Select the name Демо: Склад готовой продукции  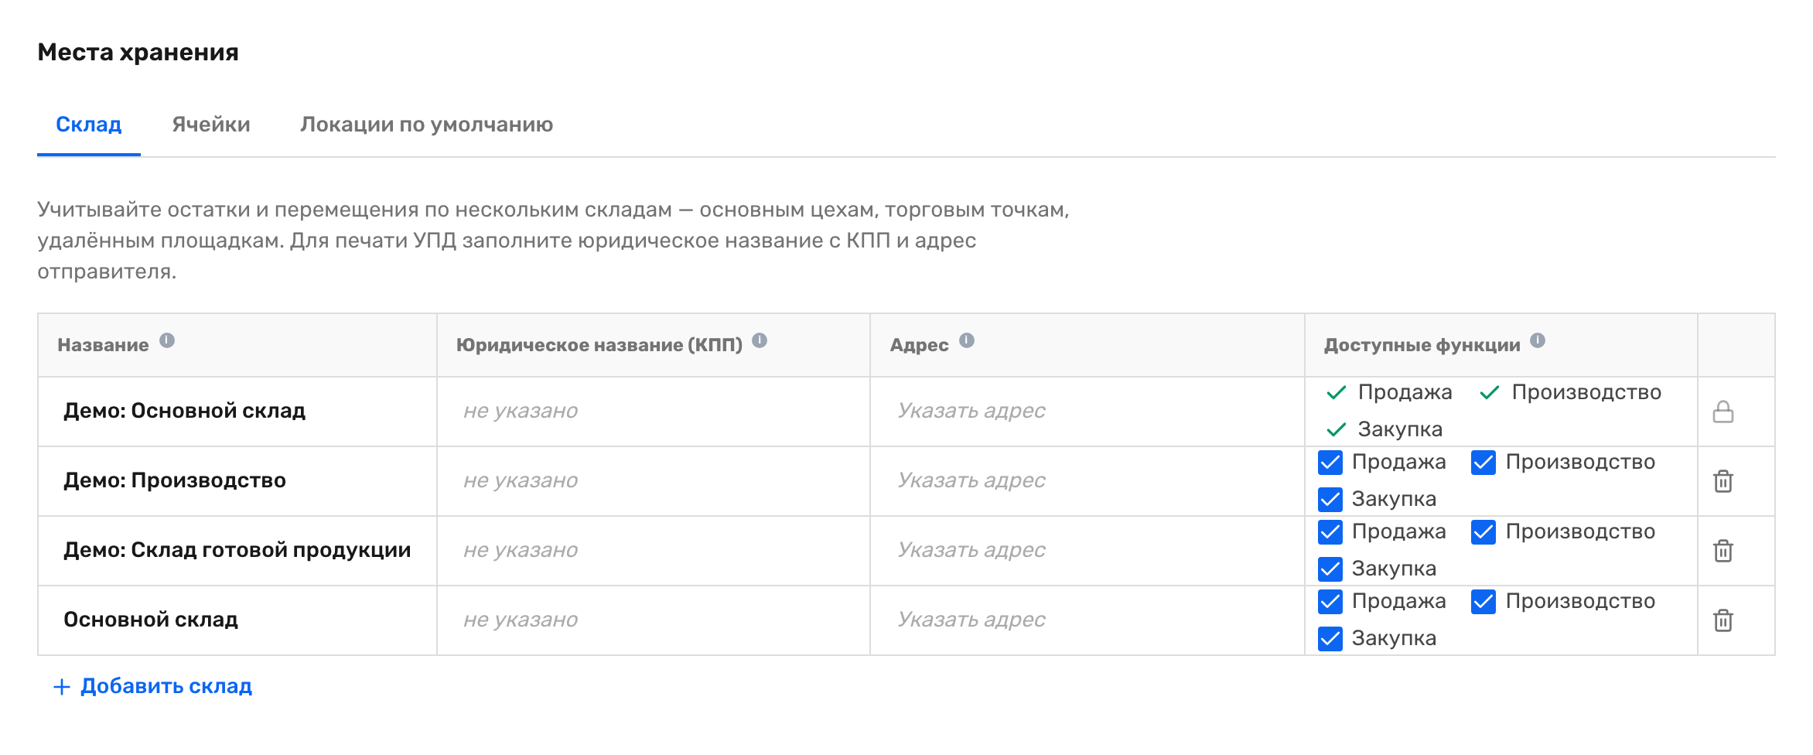pyautogui.click(x=237, y=550)
